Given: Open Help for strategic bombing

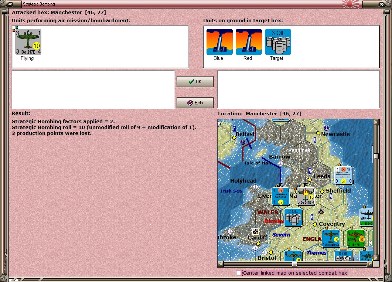Looking at the screenshot, I should [x=195, y=103].
